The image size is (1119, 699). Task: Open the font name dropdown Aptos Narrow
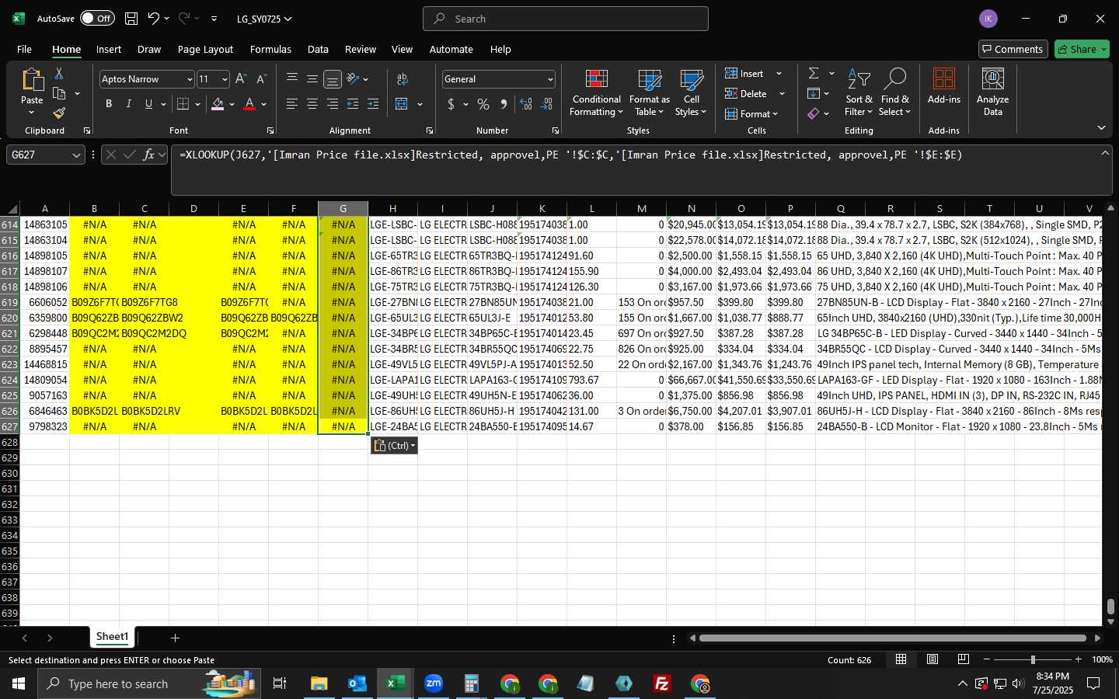[x=189, y=79]
